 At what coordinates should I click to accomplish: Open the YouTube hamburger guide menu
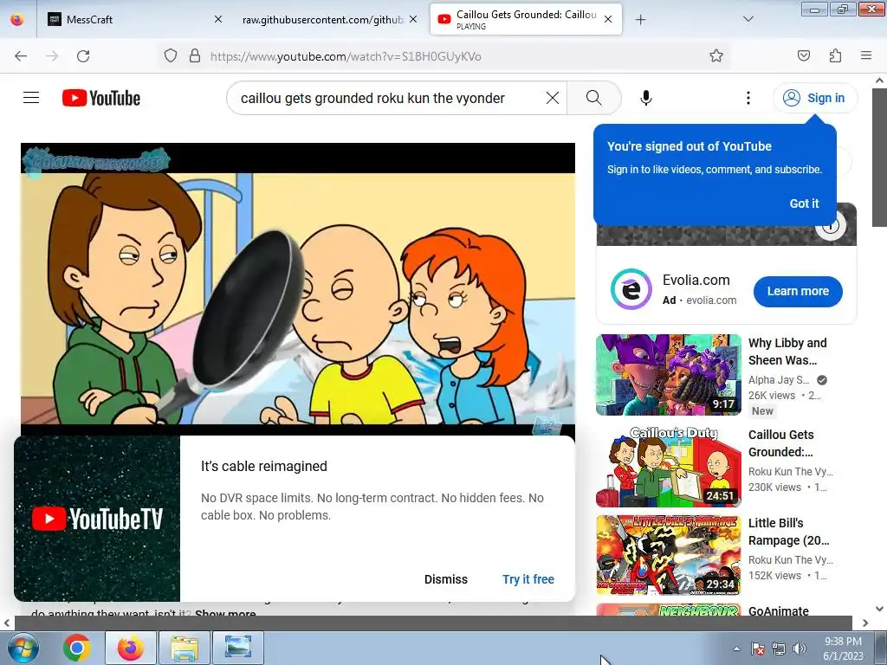click(x=31, y=98)
